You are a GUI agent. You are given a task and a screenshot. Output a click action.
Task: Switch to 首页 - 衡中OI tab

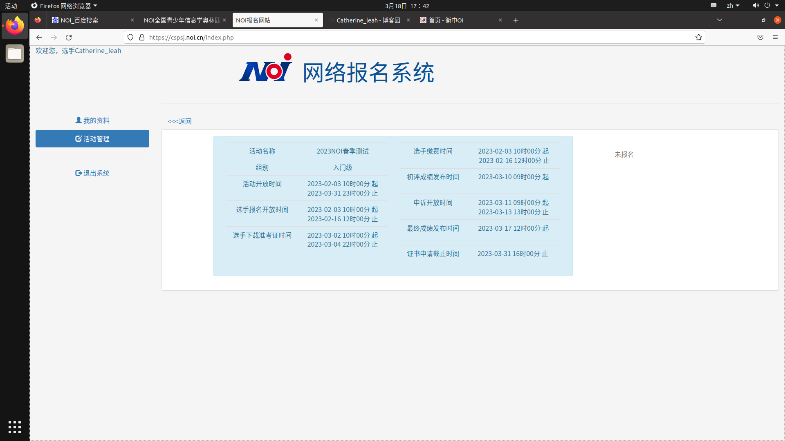[458, 20]
